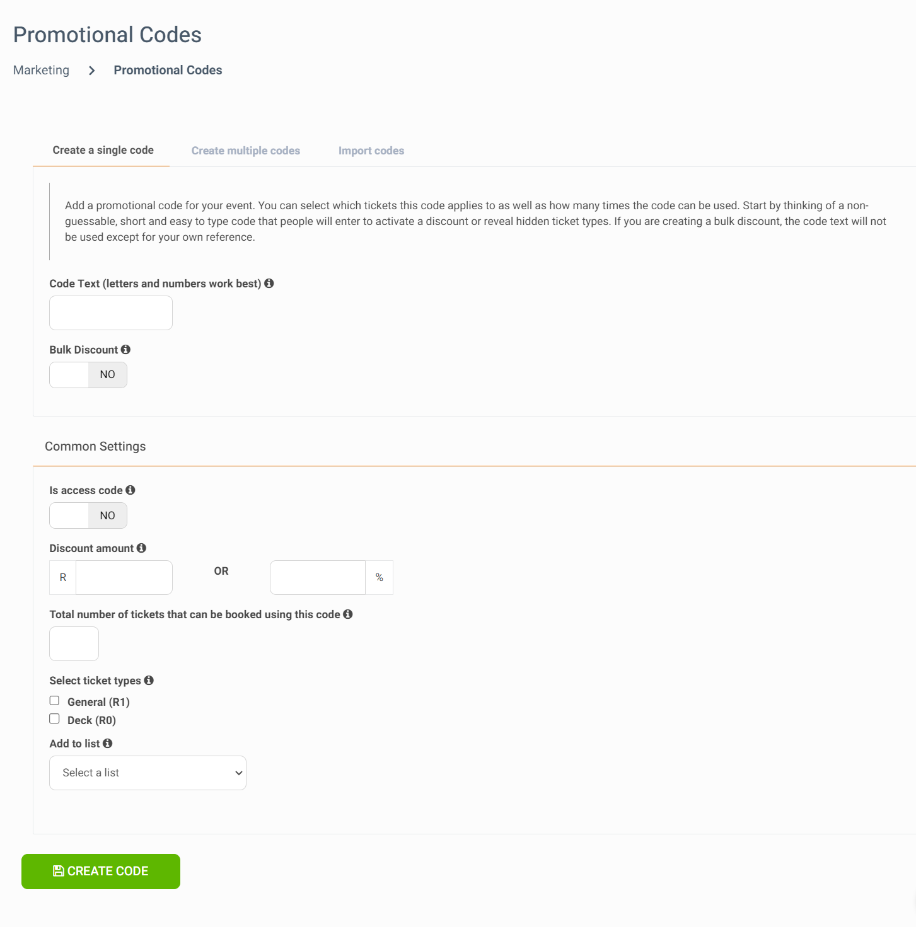Image resolution: width=916 pixels, height=927 pixels.
Task: Toggle the Bulk Discount switch
Action: pos(88,375)
